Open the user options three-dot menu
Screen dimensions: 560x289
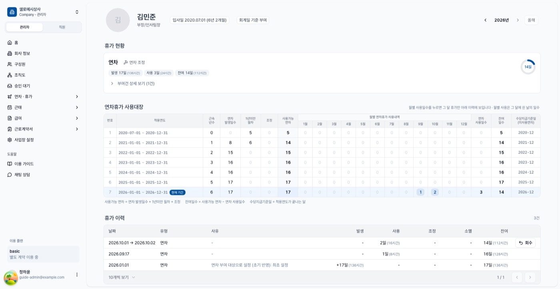[x=77, y=275]
